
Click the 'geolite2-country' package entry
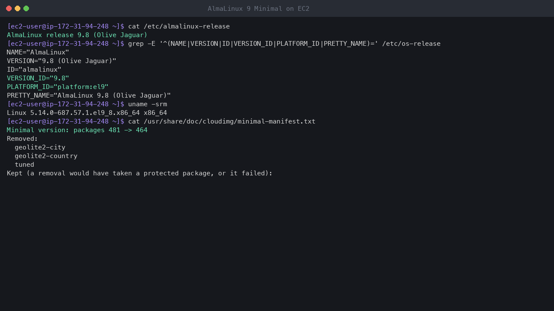(46, 156)
